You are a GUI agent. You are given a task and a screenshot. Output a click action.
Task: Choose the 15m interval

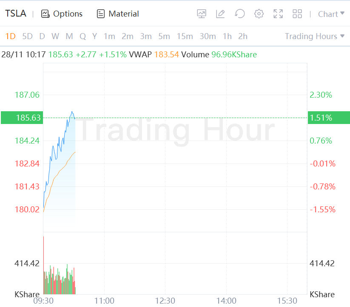tap(185, 36)
